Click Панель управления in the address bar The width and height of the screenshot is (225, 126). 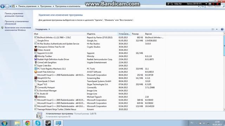(27, 6)
